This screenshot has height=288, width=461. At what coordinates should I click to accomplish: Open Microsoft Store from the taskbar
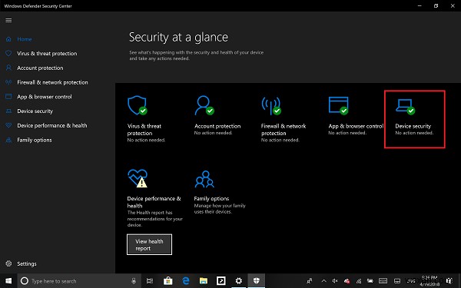167,281
